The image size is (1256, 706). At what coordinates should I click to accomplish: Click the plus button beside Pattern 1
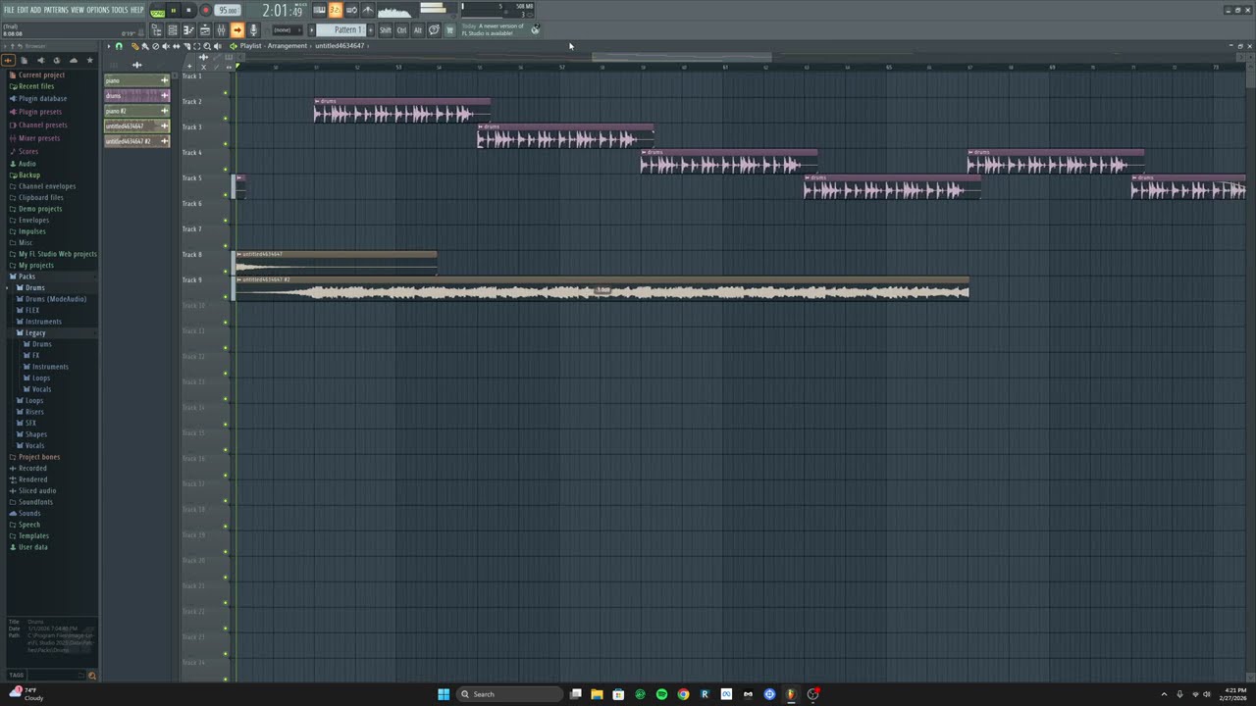coord(371,29)
